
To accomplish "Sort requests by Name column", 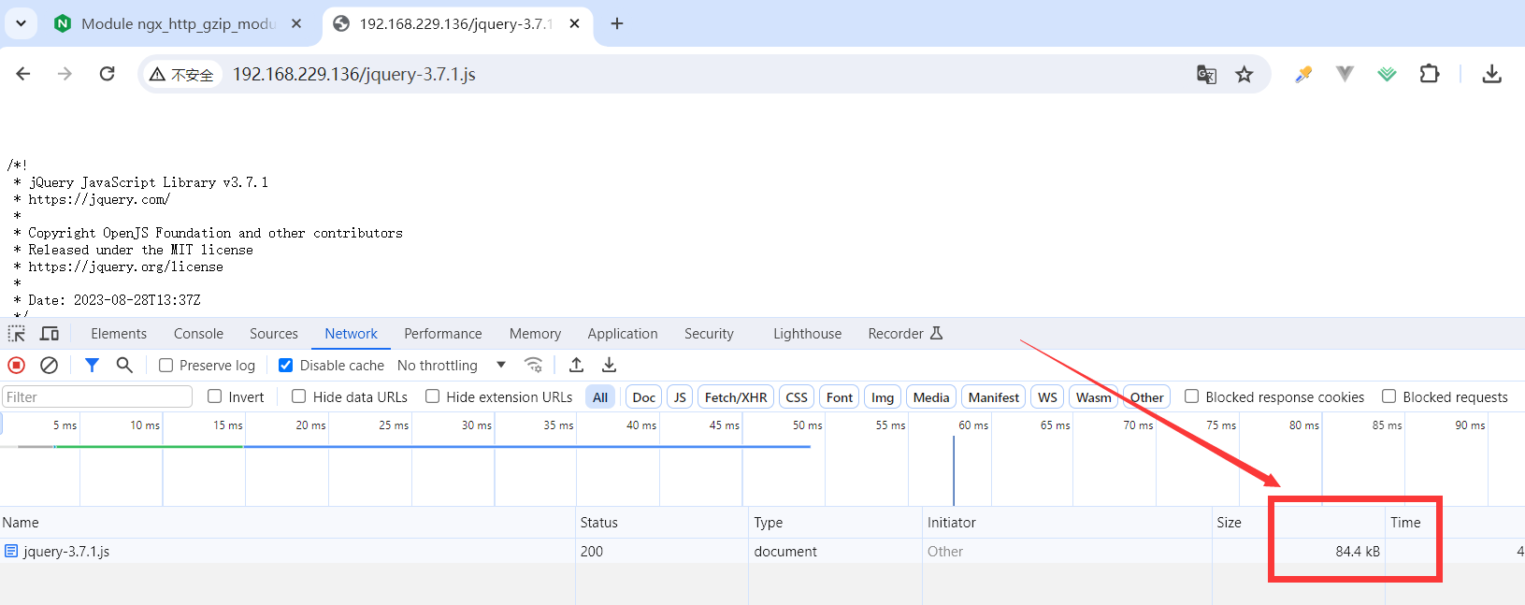I will point(287,523).
